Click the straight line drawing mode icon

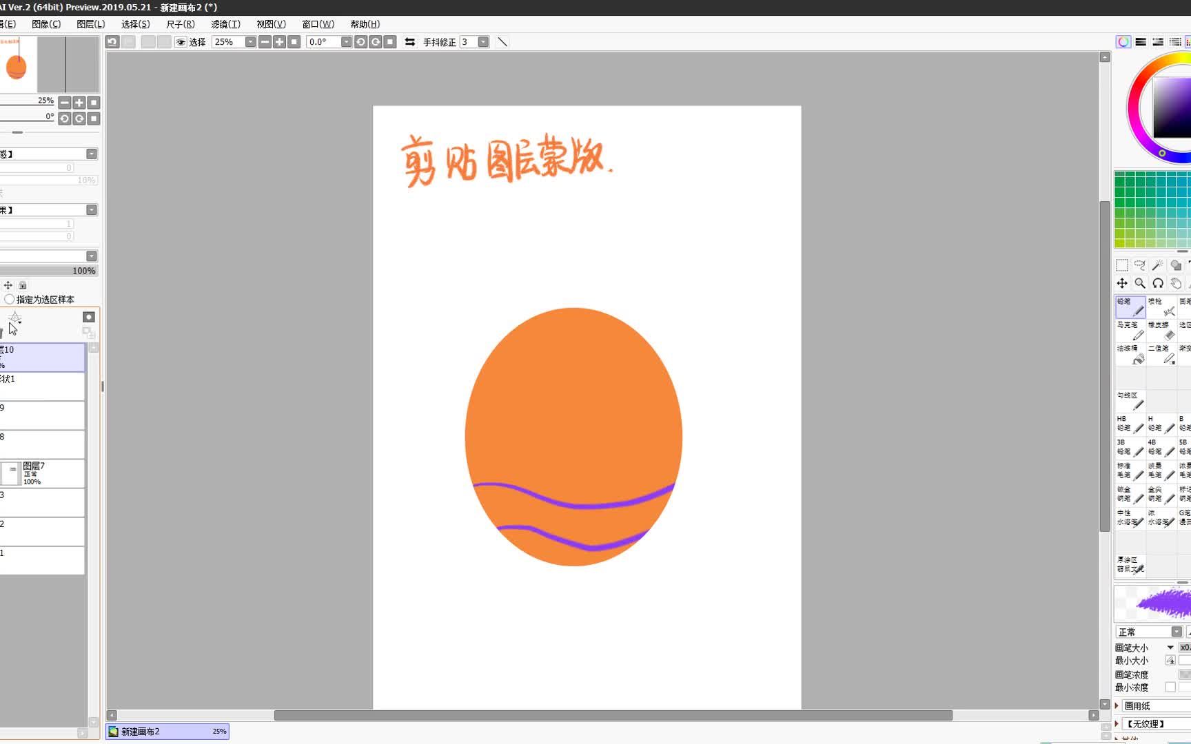502,42
